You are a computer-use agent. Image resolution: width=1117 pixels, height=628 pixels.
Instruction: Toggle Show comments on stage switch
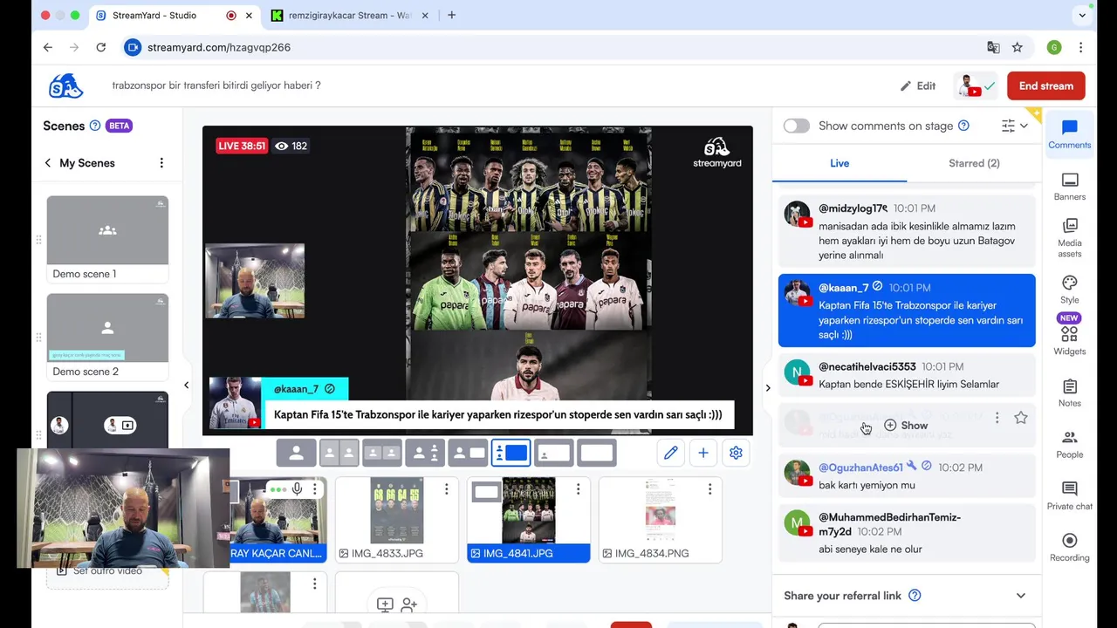(x=796, y=126)
